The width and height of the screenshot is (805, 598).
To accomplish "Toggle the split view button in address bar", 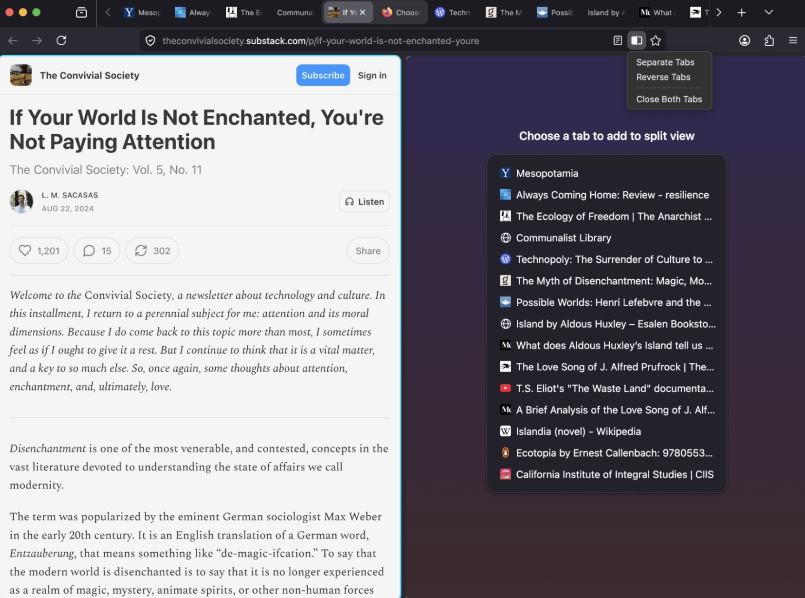I will 636,41.
